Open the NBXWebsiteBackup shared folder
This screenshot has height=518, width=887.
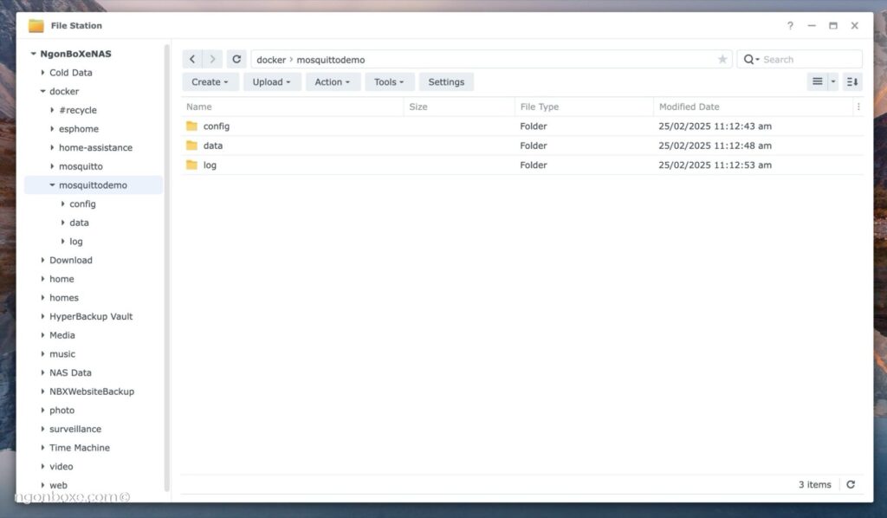(92, 392)
